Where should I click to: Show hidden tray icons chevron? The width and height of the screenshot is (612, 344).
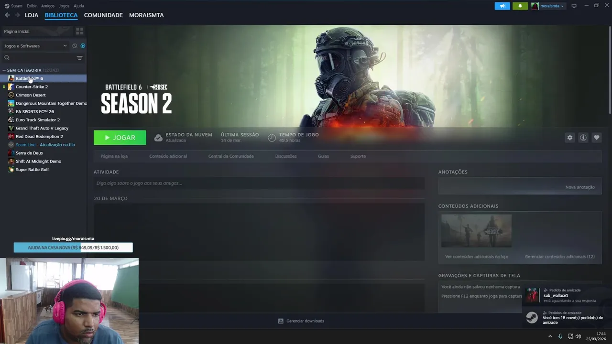click(550, 336)
